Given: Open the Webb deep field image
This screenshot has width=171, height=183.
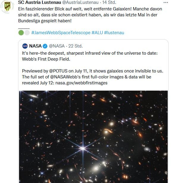Looking at the screenshot, I should (x=93, y=137).
